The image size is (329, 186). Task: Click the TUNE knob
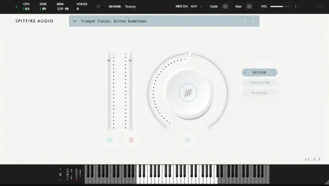pyautogui.click(x=225, y=7)
